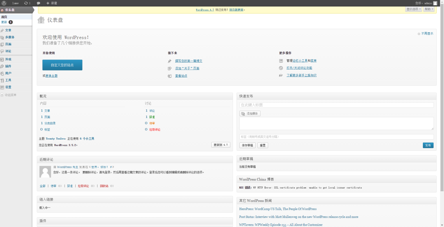Open the 新建 menu in admin bar
This screenshot has height=227, width=444.
[x=52, y=3]
